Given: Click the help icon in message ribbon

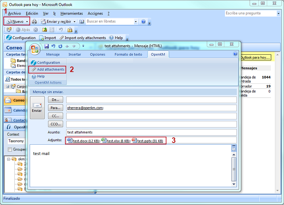Looking at the screenshot, I should [235, 54].
